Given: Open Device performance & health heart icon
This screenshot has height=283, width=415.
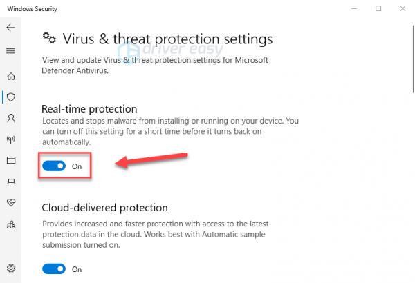Looking at the screenshot, I should (x=11, y=203).
